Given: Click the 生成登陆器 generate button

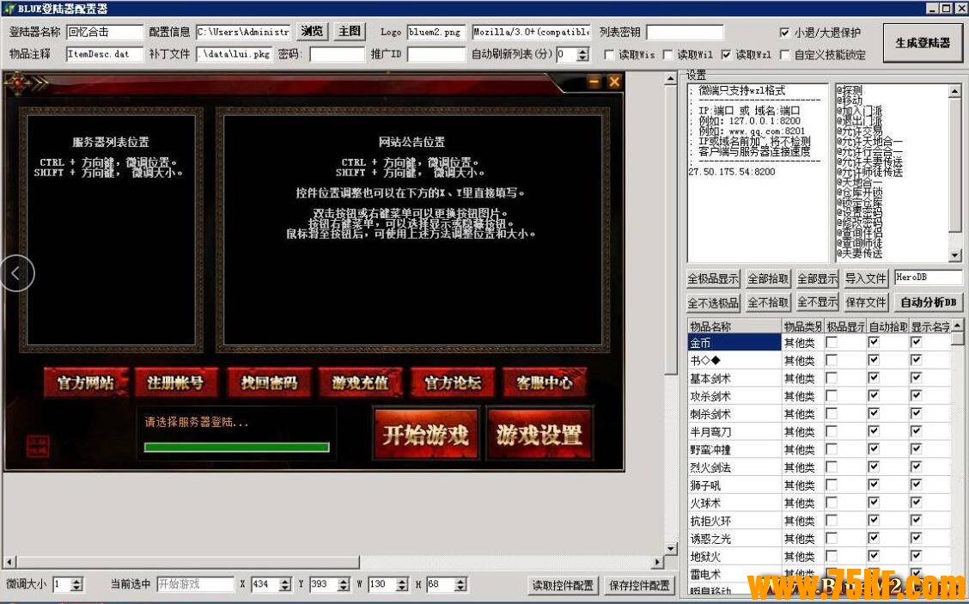Looking at the screenshot, I should point(923,42).
